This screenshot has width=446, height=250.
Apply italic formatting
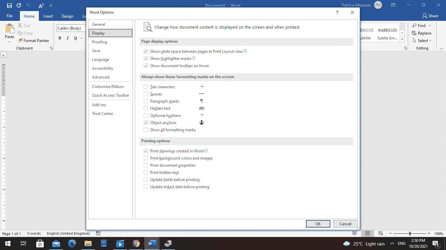[68, 38]
